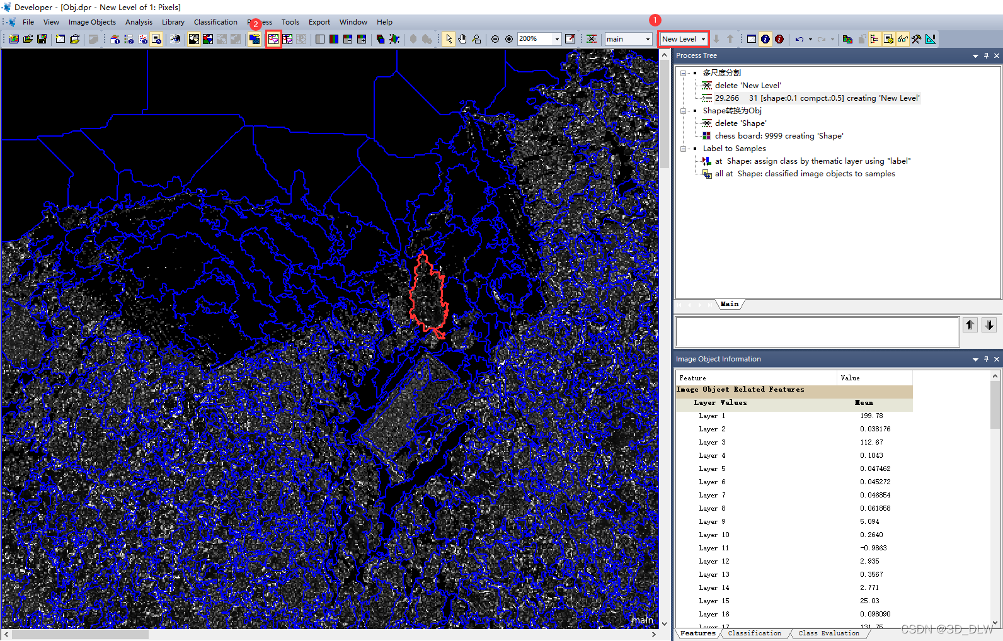
Task: Collapse the '多尺度分割' process tree node
Action: point(683,73)
